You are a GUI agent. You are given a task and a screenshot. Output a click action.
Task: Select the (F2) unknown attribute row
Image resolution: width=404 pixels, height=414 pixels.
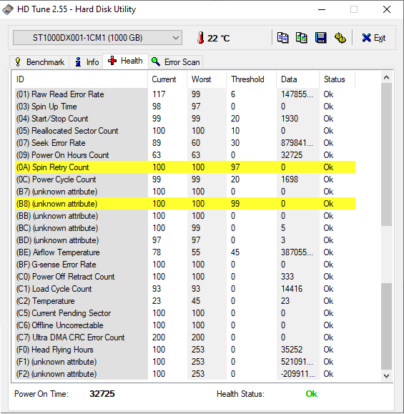[x=185, y=374]
